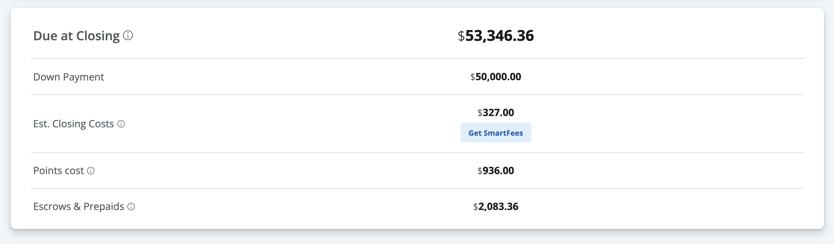Viewport: 834px width, 244px height.
Task: Click the Down Payment label
Action: point(68,77)
